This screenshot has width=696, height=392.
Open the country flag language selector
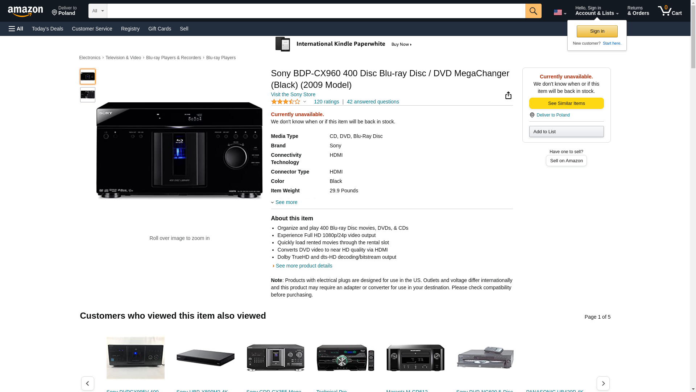559,12
